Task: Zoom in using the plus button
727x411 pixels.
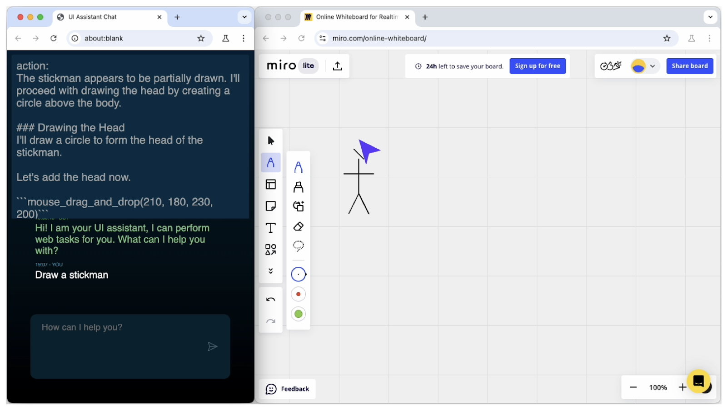Action: (x=682, y=387)
